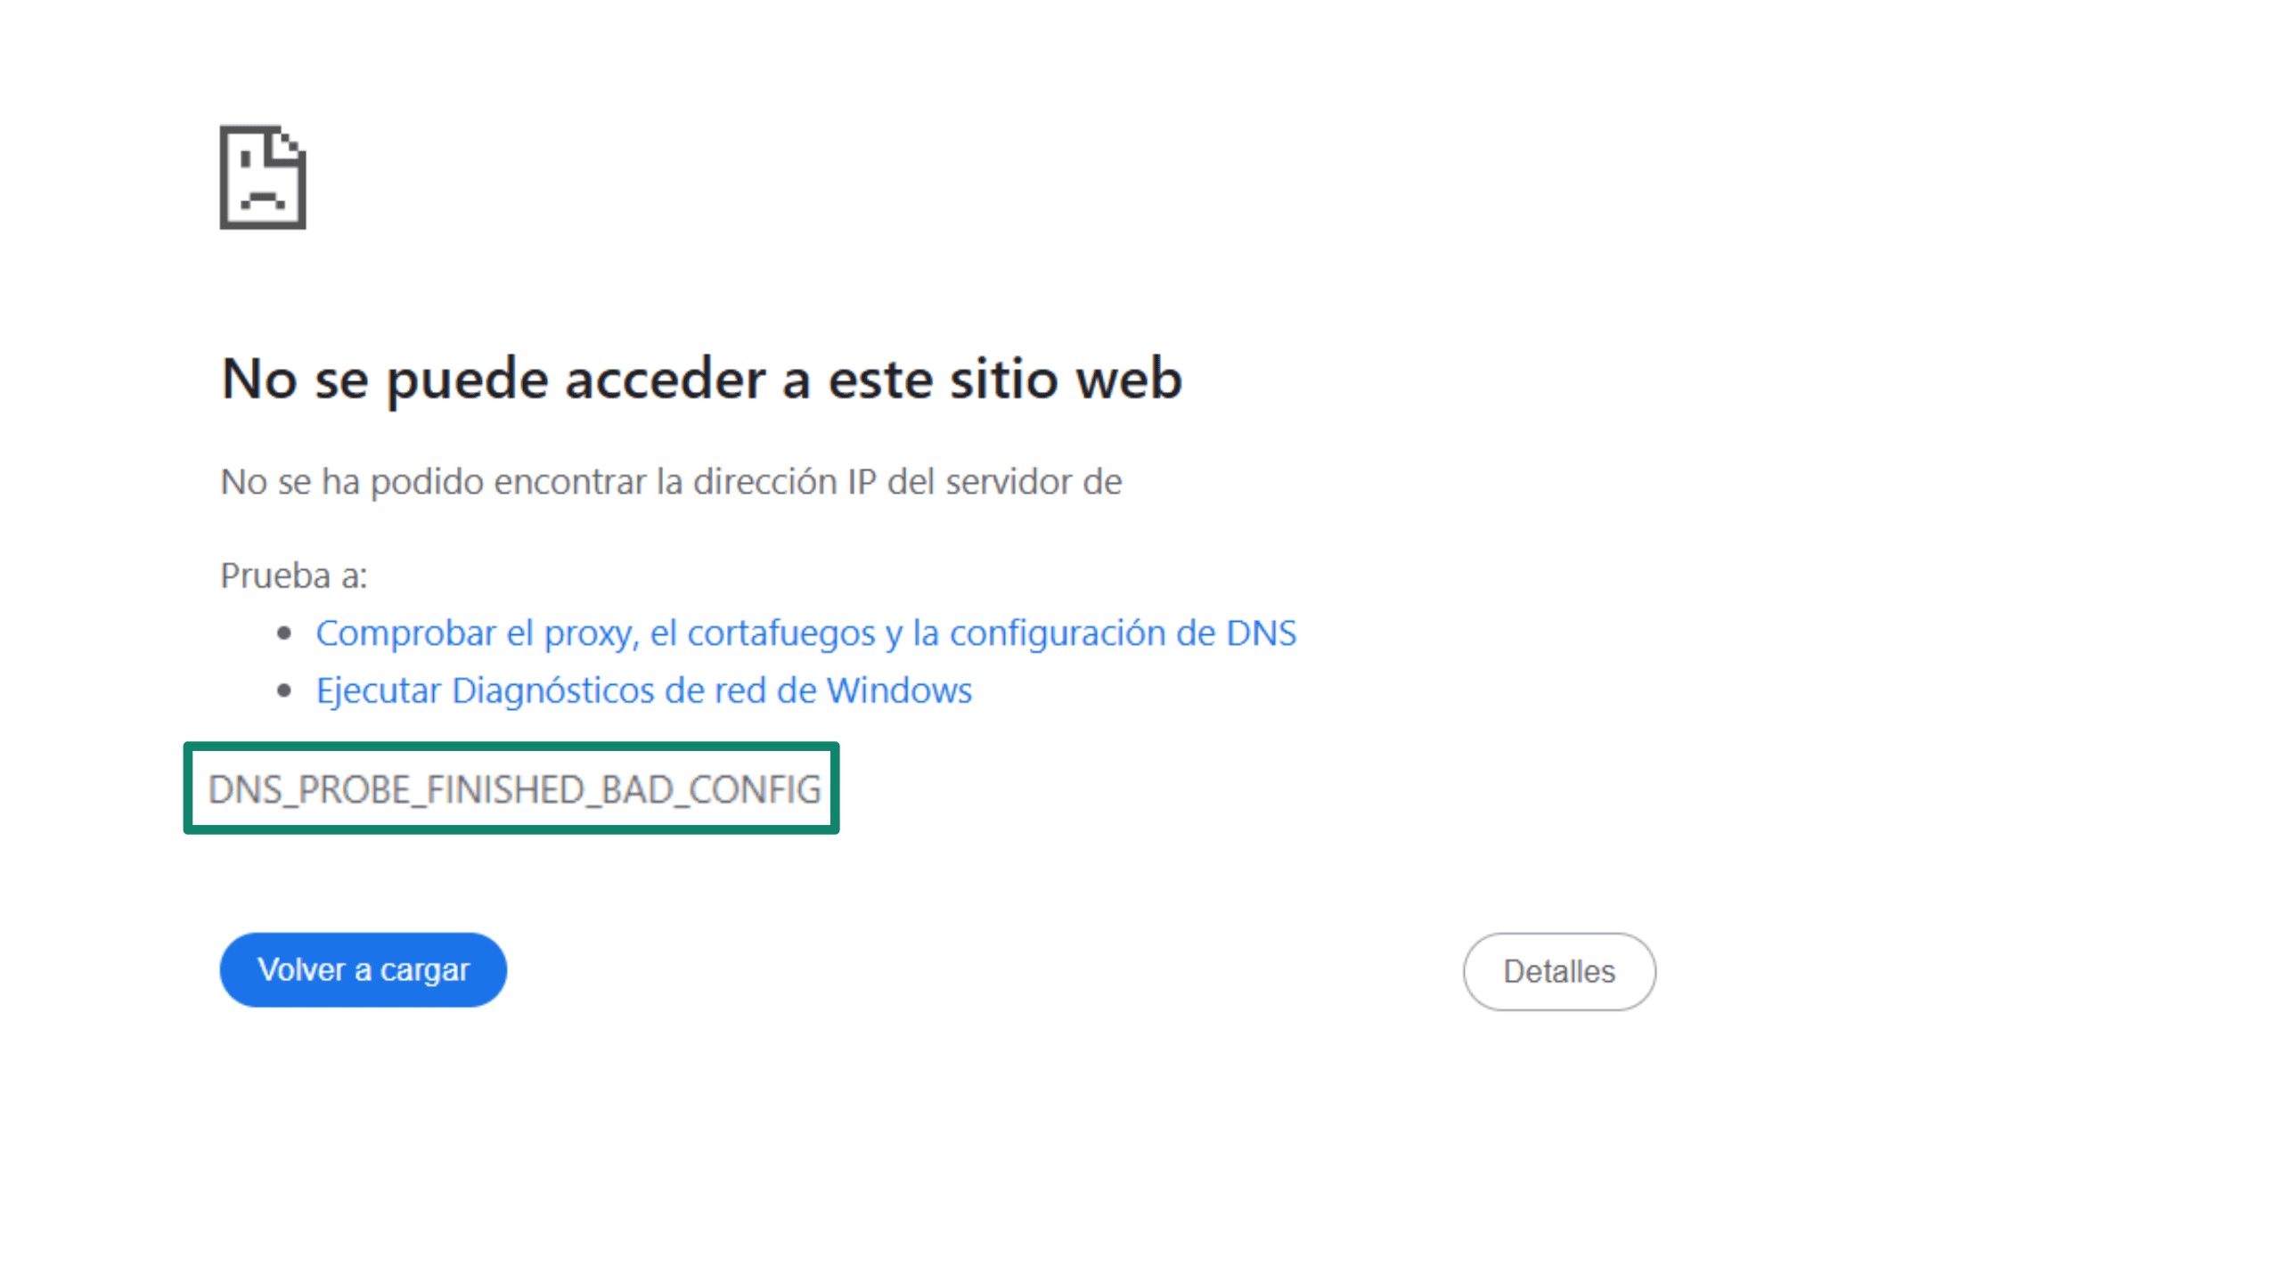Image resolution: width=2280 pixels, height=1282 pixels.
Task: Open 'Comprobar el proxy, el cortafuegos y la configuración de DNS'
Action: tap(806, 633)
